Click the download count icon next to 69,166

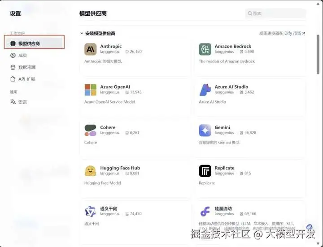pyautogui.click(x=241, y=214)
